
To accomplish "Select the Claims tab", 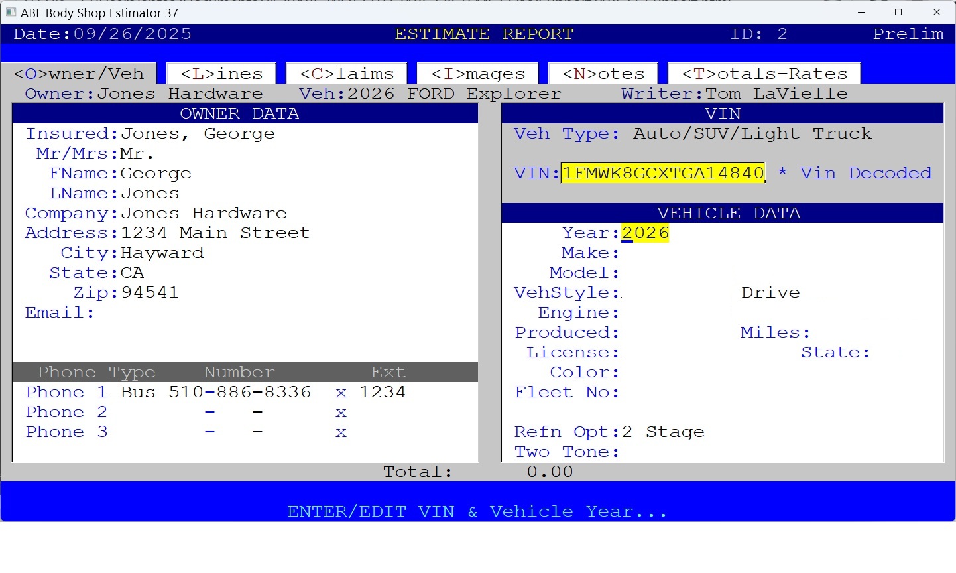I will click(x=347, y=74).
